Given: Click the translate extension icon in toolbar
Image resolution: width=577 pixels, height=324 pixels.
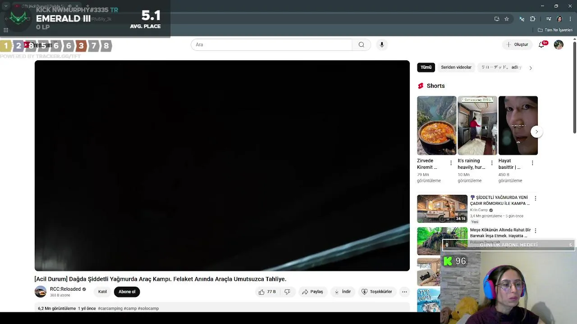Looking at the screenshot, I should click(522, 19).
